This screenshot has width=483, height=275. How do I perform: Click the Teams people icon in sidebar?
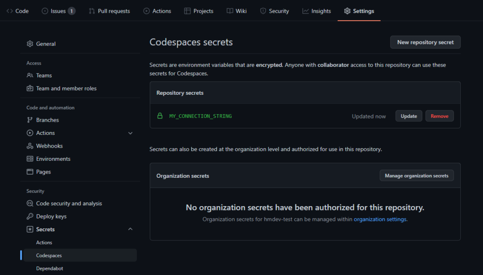(x=30, y=75)
